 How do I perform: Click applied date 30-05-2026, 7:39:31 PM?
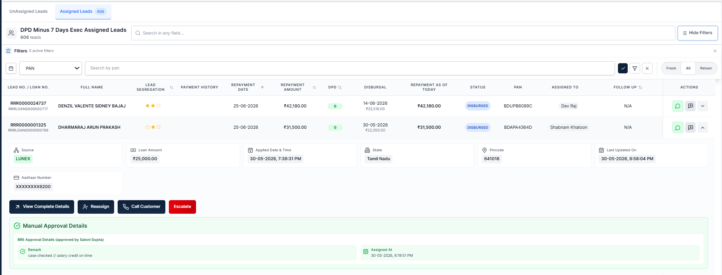[276, 159]
